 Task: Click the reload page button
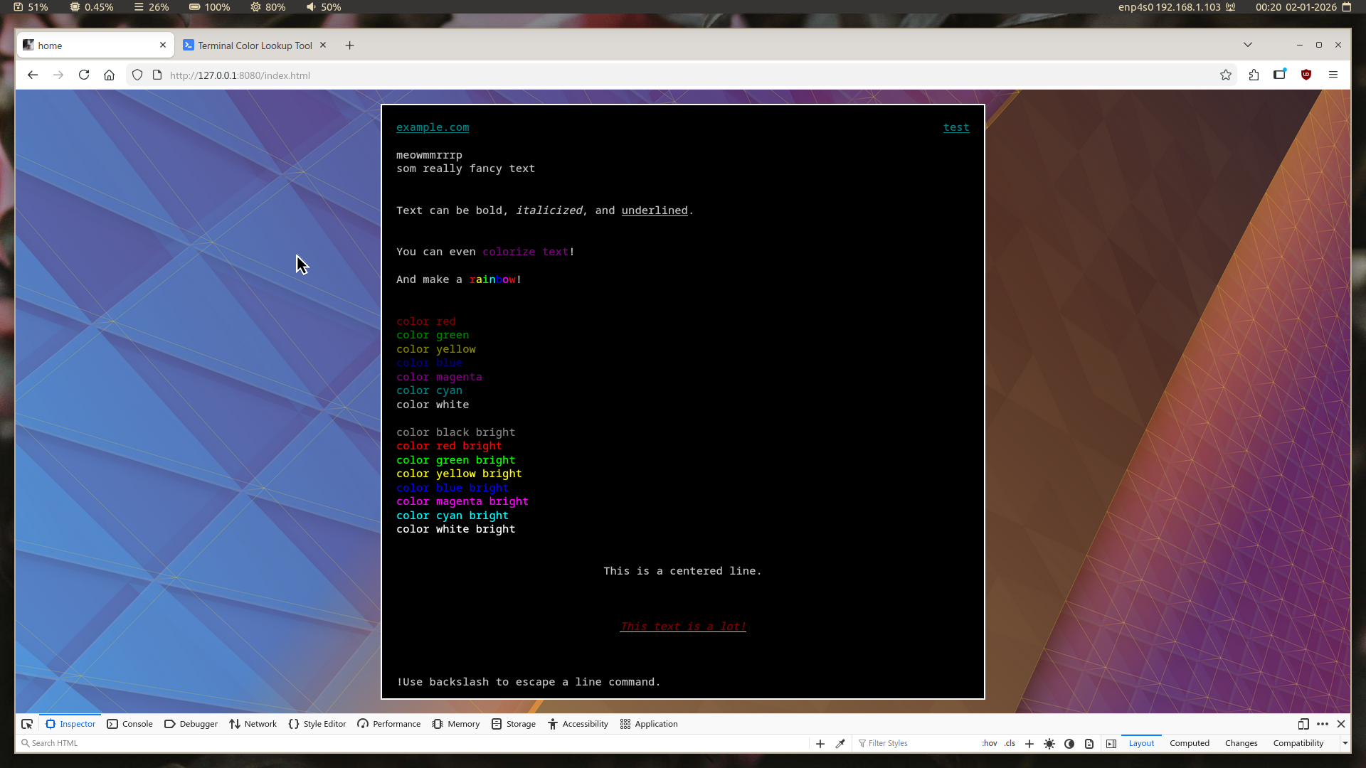84,75
